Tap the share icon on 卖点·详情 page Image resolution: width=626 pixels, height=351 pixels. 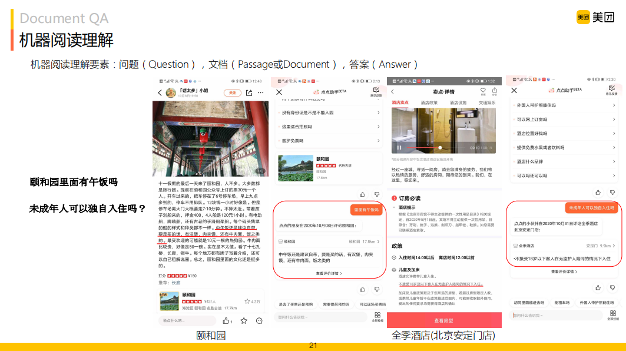click(x=494, y=91)
